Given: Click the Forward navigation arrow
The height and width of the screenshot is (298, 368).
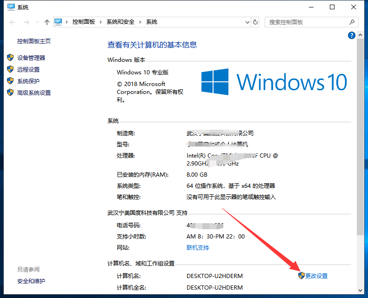Looking at the screenshot, I should (x=27, y=22).
